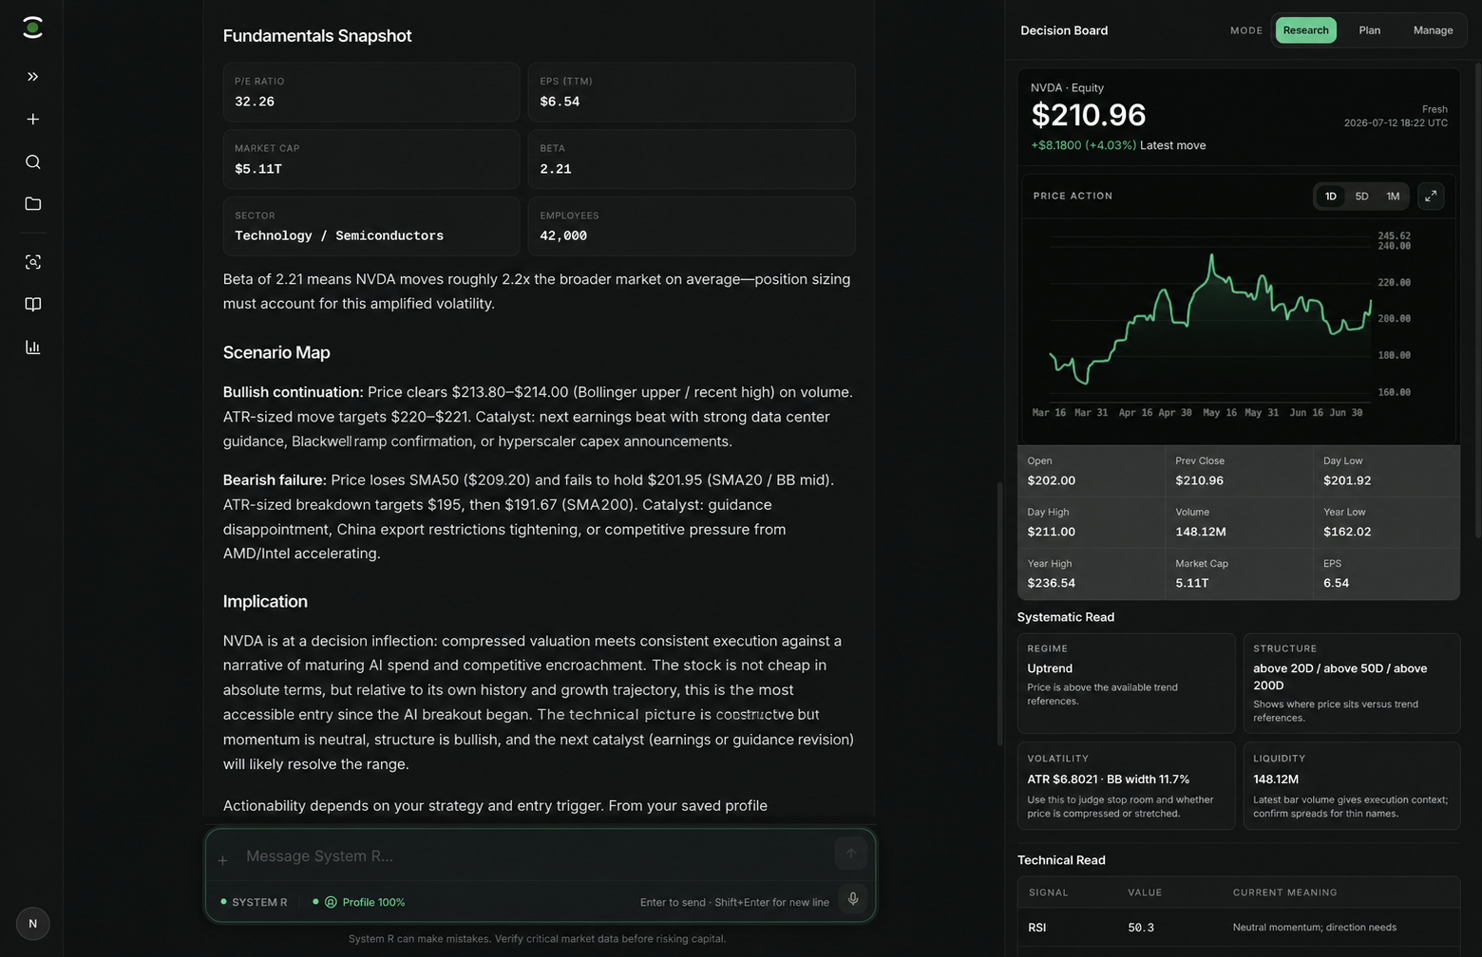Start a new chat with plus icon
Viewport: 1482px width, 957px height.
pos(32,120)
